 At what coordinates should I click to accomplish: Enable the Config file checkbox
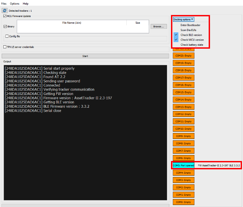[7, 36]
